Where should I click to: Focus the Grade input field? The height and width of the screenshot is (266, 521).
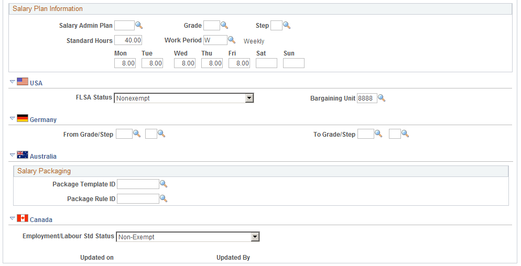(212, 25)
